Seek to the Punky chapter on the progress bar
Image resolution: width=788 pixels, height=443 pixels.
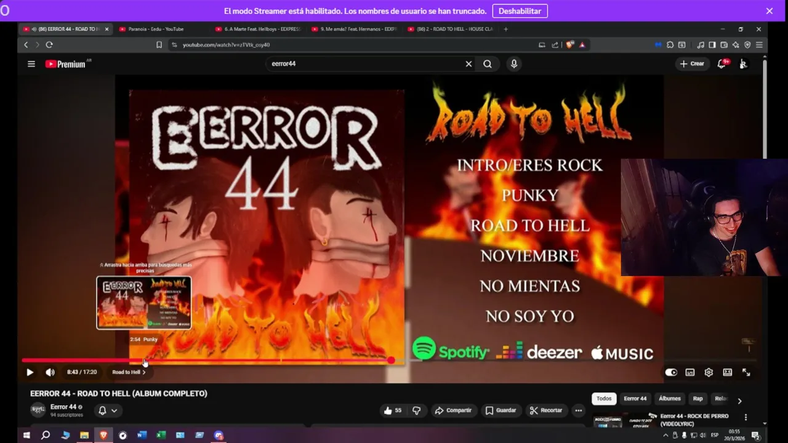pos(143,361)
